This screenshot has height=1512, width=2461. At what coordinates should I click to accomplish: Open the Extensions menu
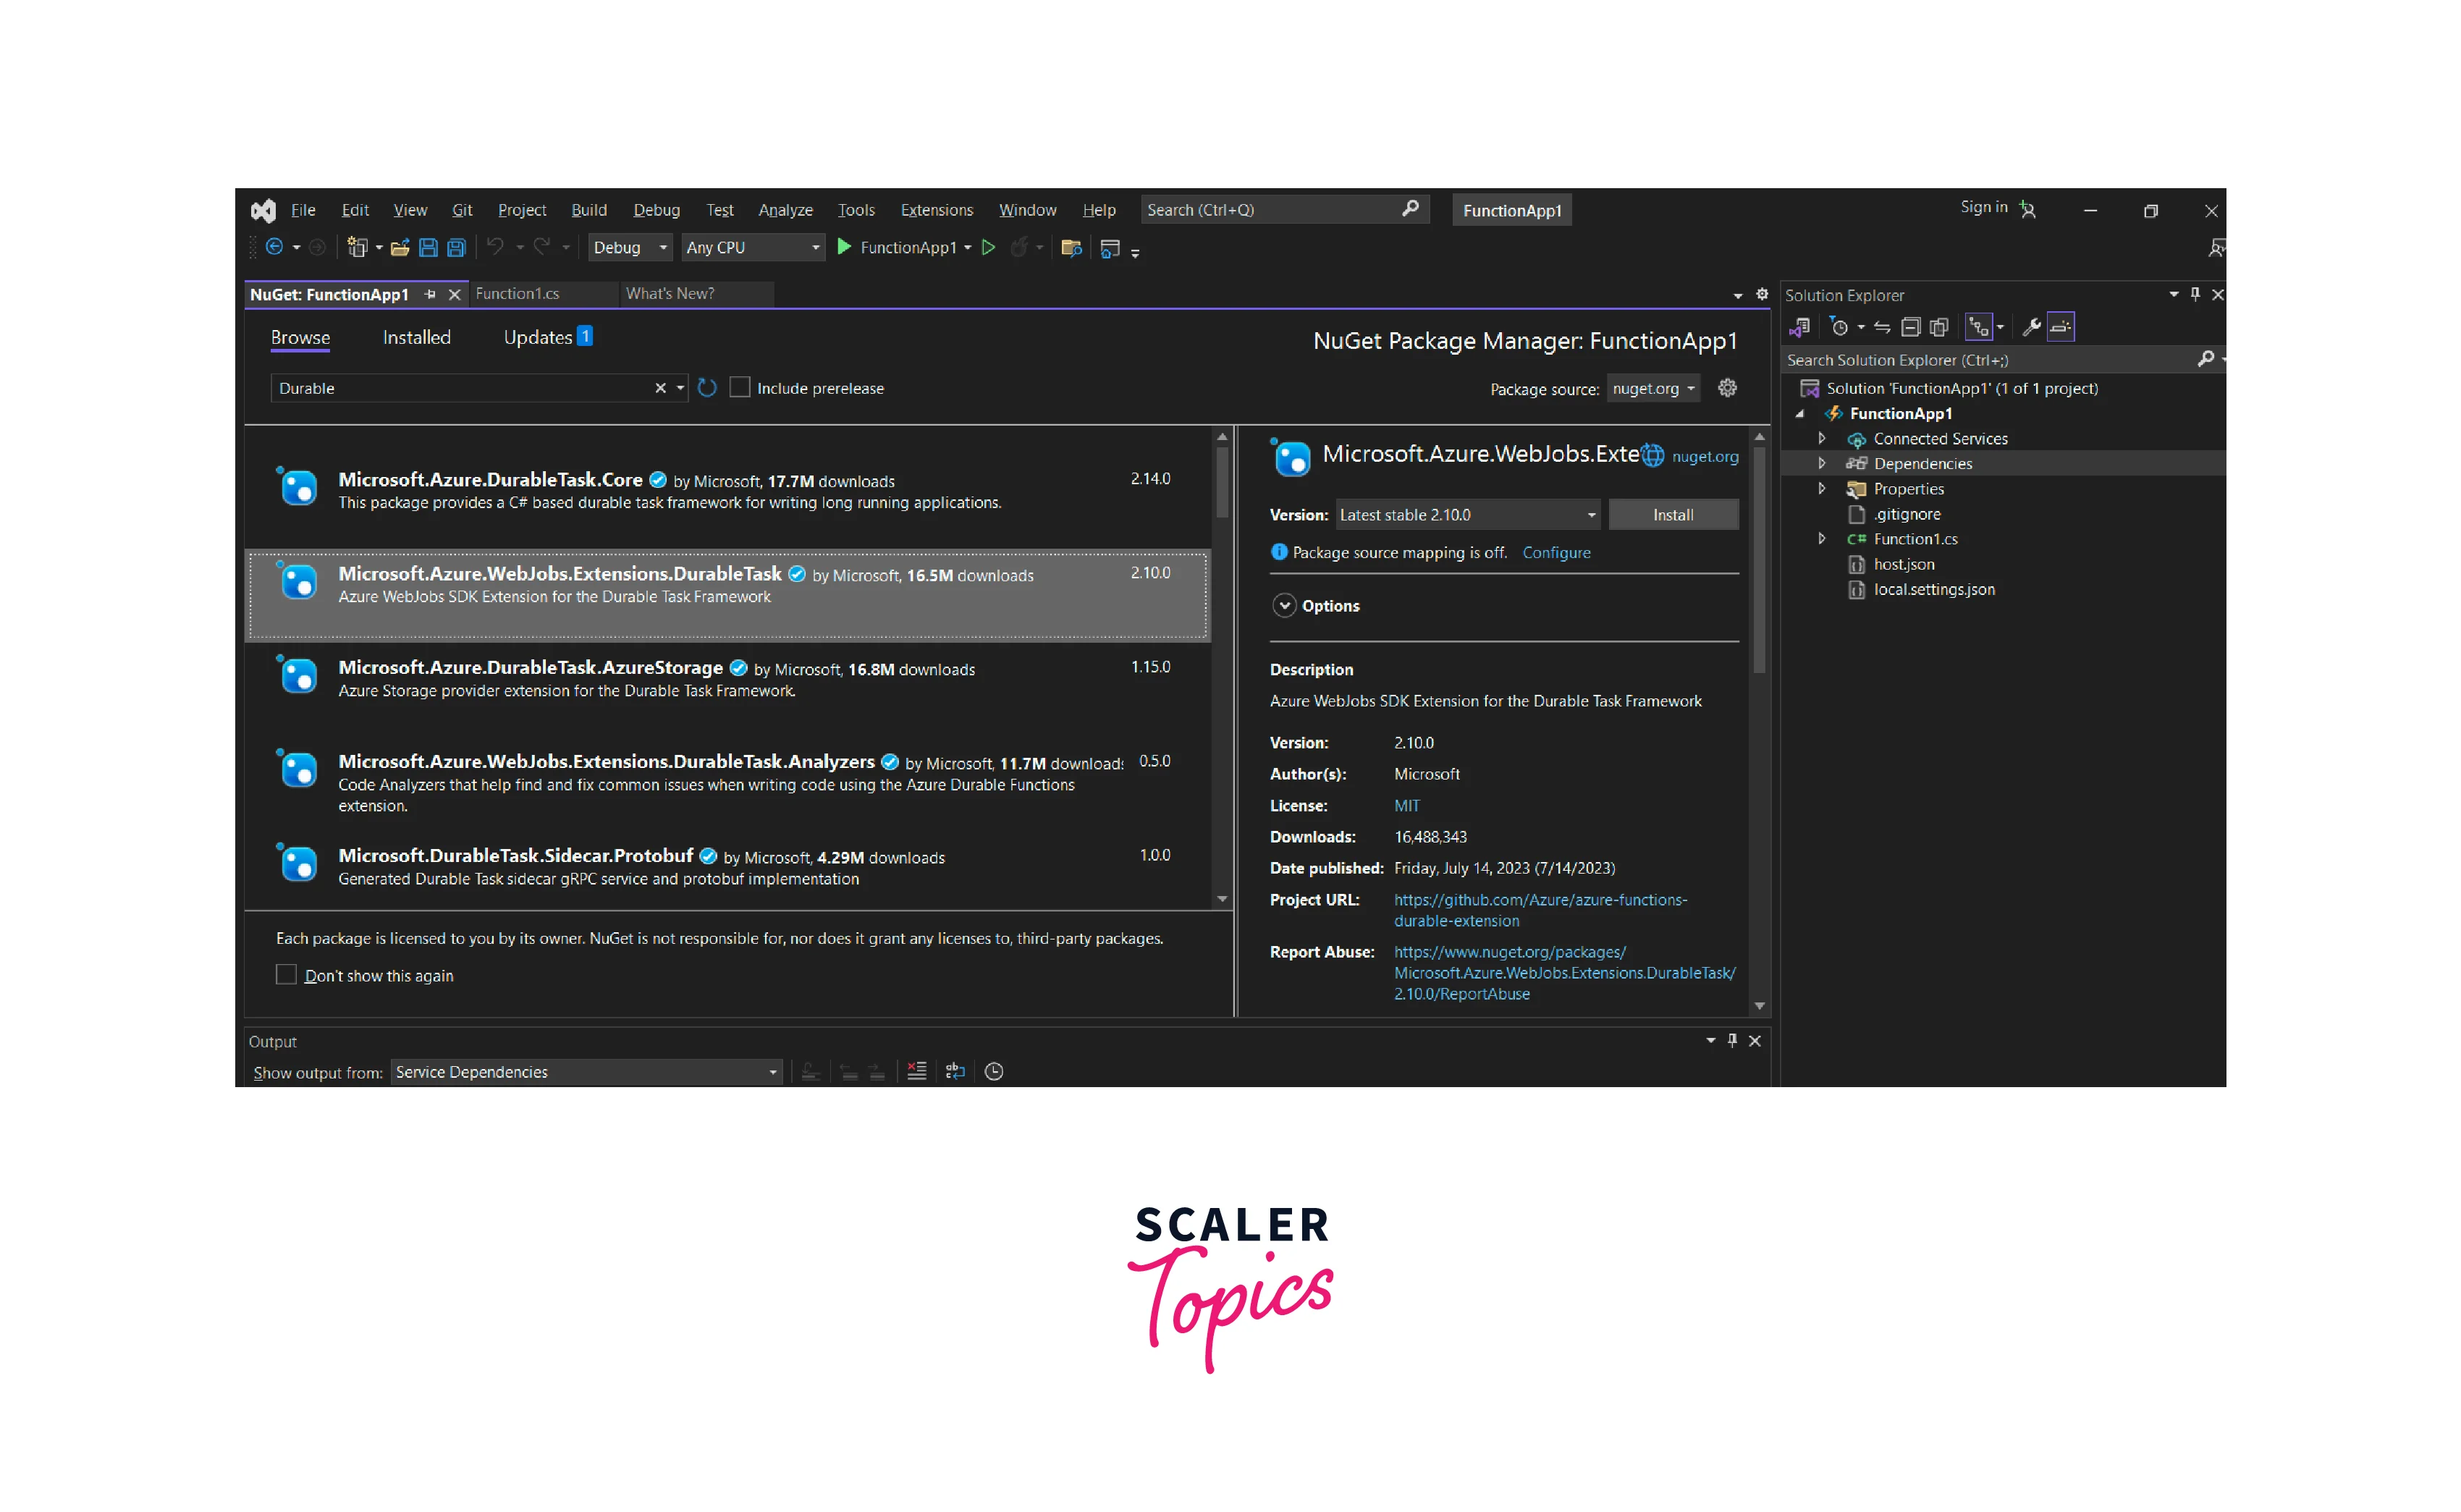[936, 210]
